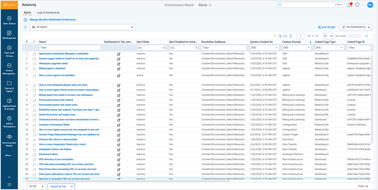Check the select-all checkbox in header
Image resolution: width=378 pixels, height=190 pixels.
pos(34,42)
